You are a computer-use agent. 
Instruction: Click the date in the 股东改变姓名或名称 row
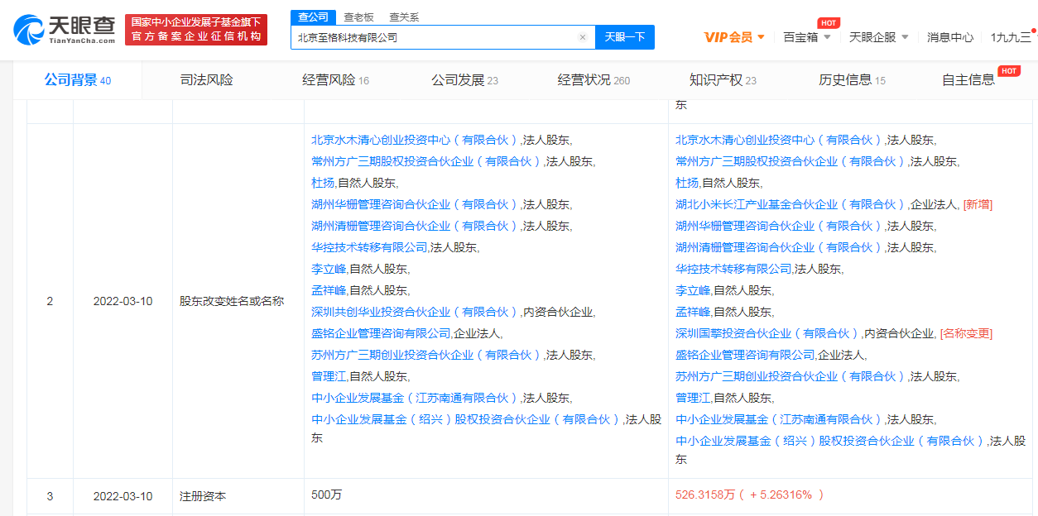pos(123,301)
